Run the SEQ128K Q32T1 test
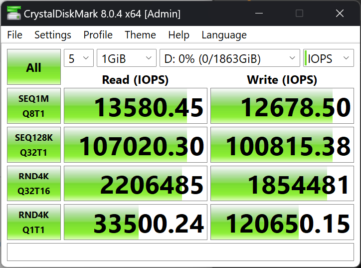Image resolution: width=361 pixels, height=268 pixels. coord(33,144)
